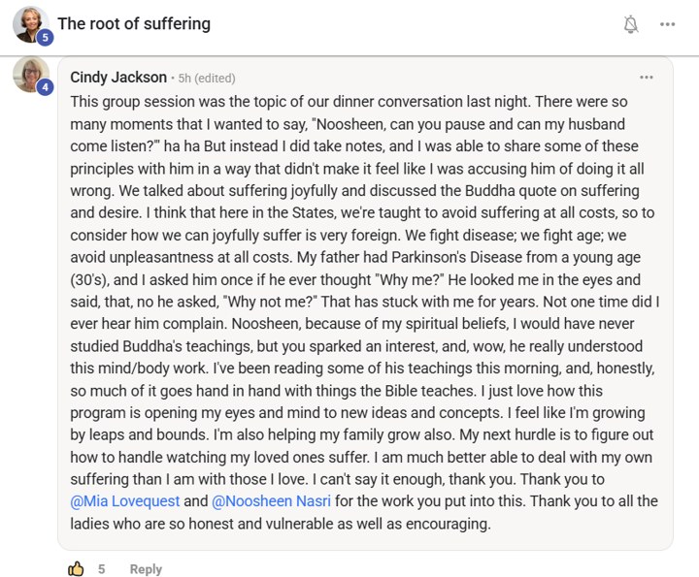Click the level 4 badge on Cindy's avatar
699x577 pixels.
coord(45,87)
